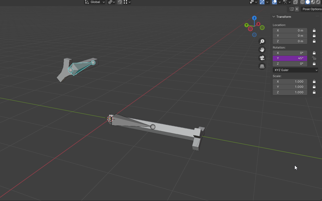Click the Scale Y value field

(x=290, y=87)
